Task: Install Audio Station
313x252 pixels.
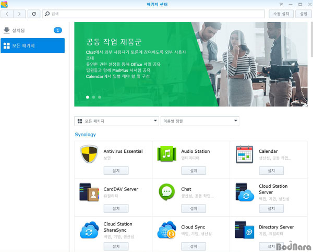Action: (x=194, y=171)
